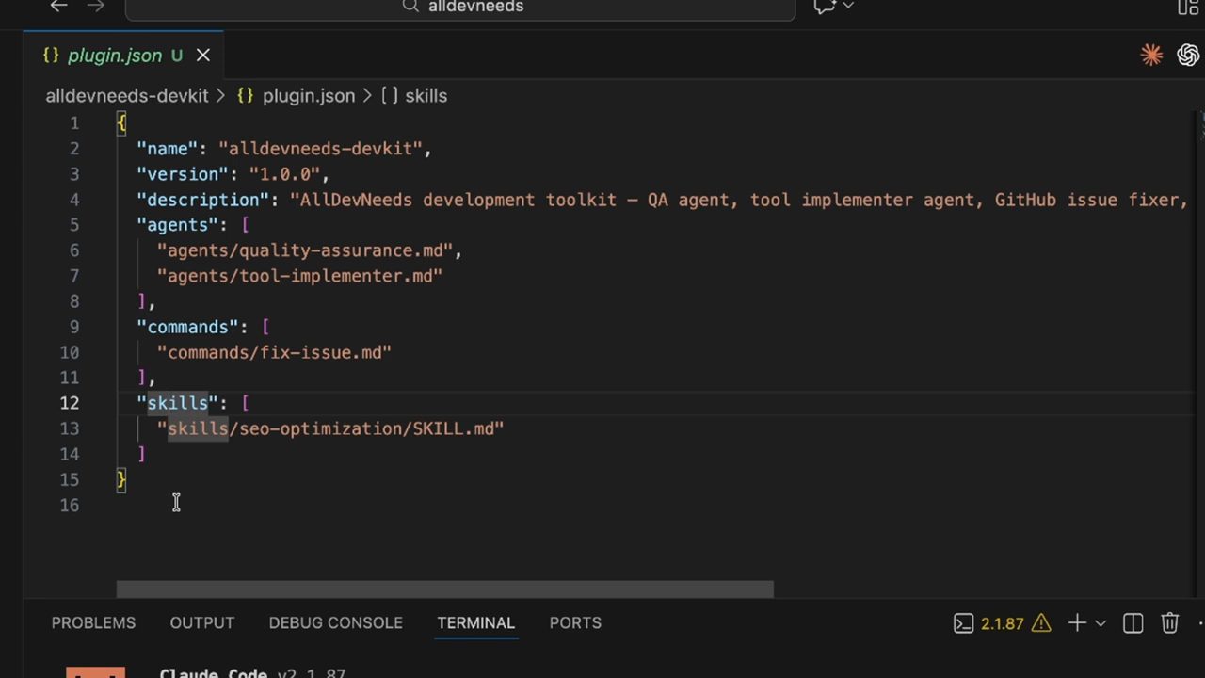
Task: Open the orange Claude Code spark icon
Action: point(1151,56)
